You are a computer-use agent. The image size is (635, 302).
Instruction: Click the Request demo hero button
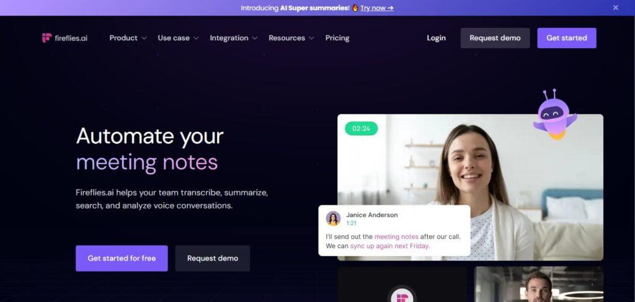(x=213, y=258)
